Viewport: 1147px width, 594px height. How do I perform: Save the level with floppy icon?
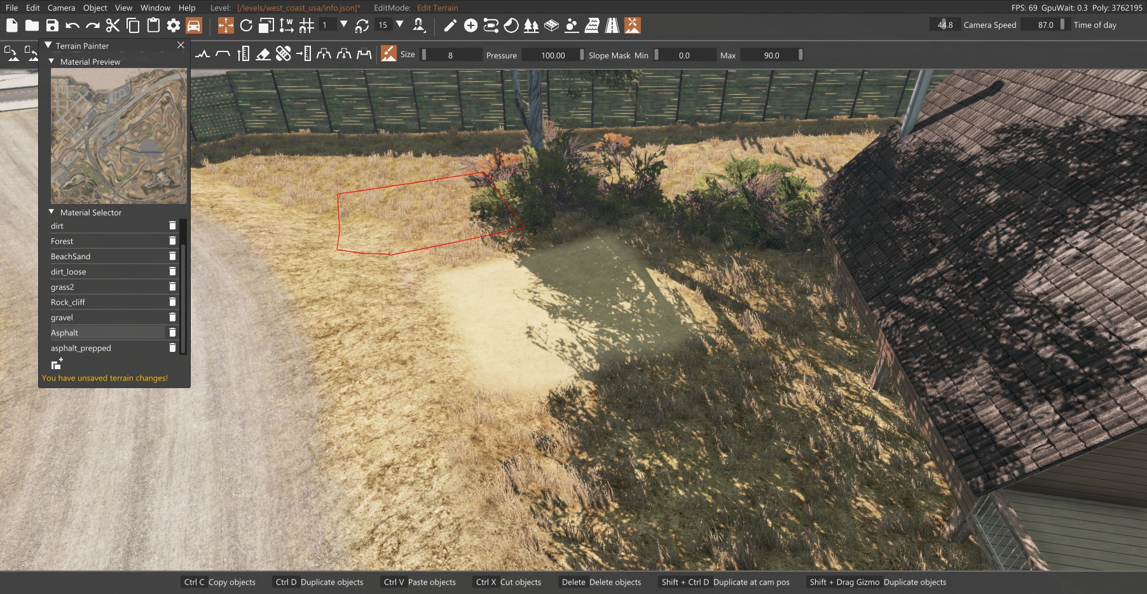click(x=52, y=25)
